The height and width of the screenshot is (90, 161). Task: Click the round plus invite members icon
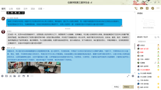(153, 8)
